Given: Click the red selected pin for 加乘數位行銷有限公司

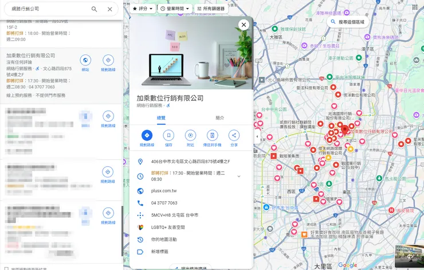Looking at the screenshot, I should pyautogui.click(x=345, y=130).
